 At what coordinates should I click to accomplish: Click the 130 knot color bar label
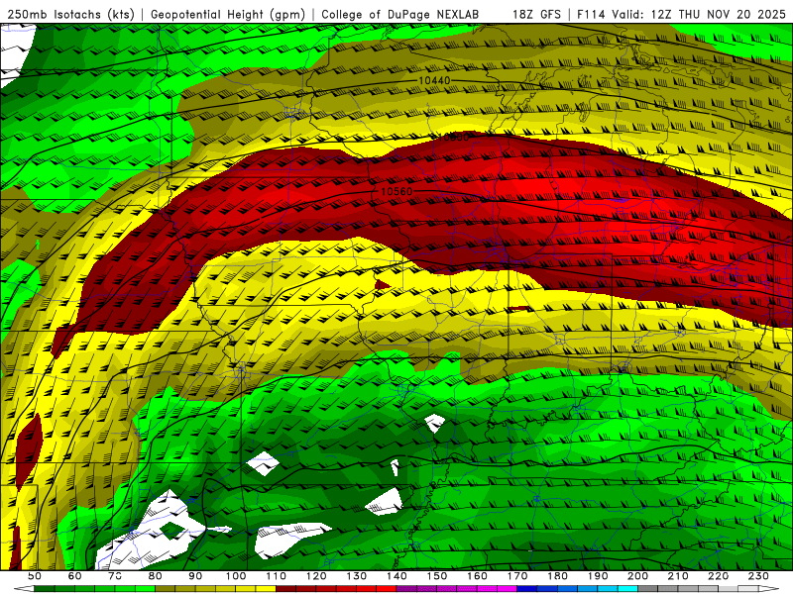pos(357,576)
